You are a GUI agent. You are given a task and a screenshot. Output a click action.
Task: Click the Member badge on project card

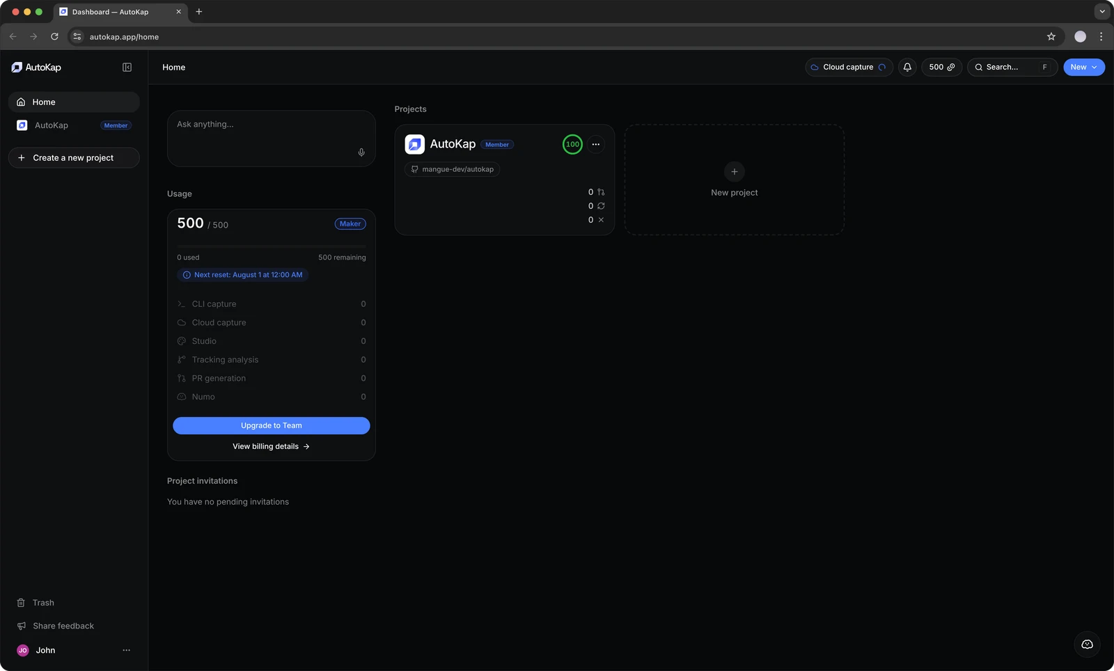(497, 145)
